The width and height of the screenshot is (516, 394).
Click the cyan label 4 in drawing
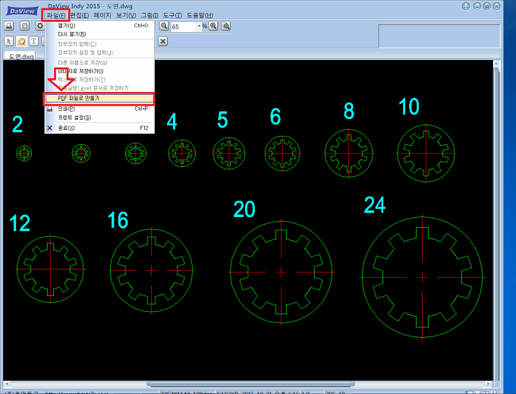pos(171,121)
